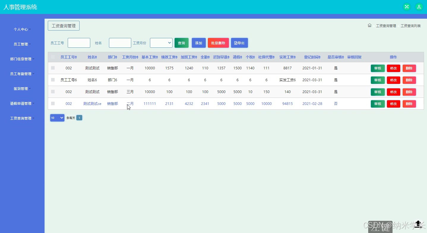Sort by 绩效工资 column header
The width and height of the screenshot is (427, 233).
click(169, 57)
